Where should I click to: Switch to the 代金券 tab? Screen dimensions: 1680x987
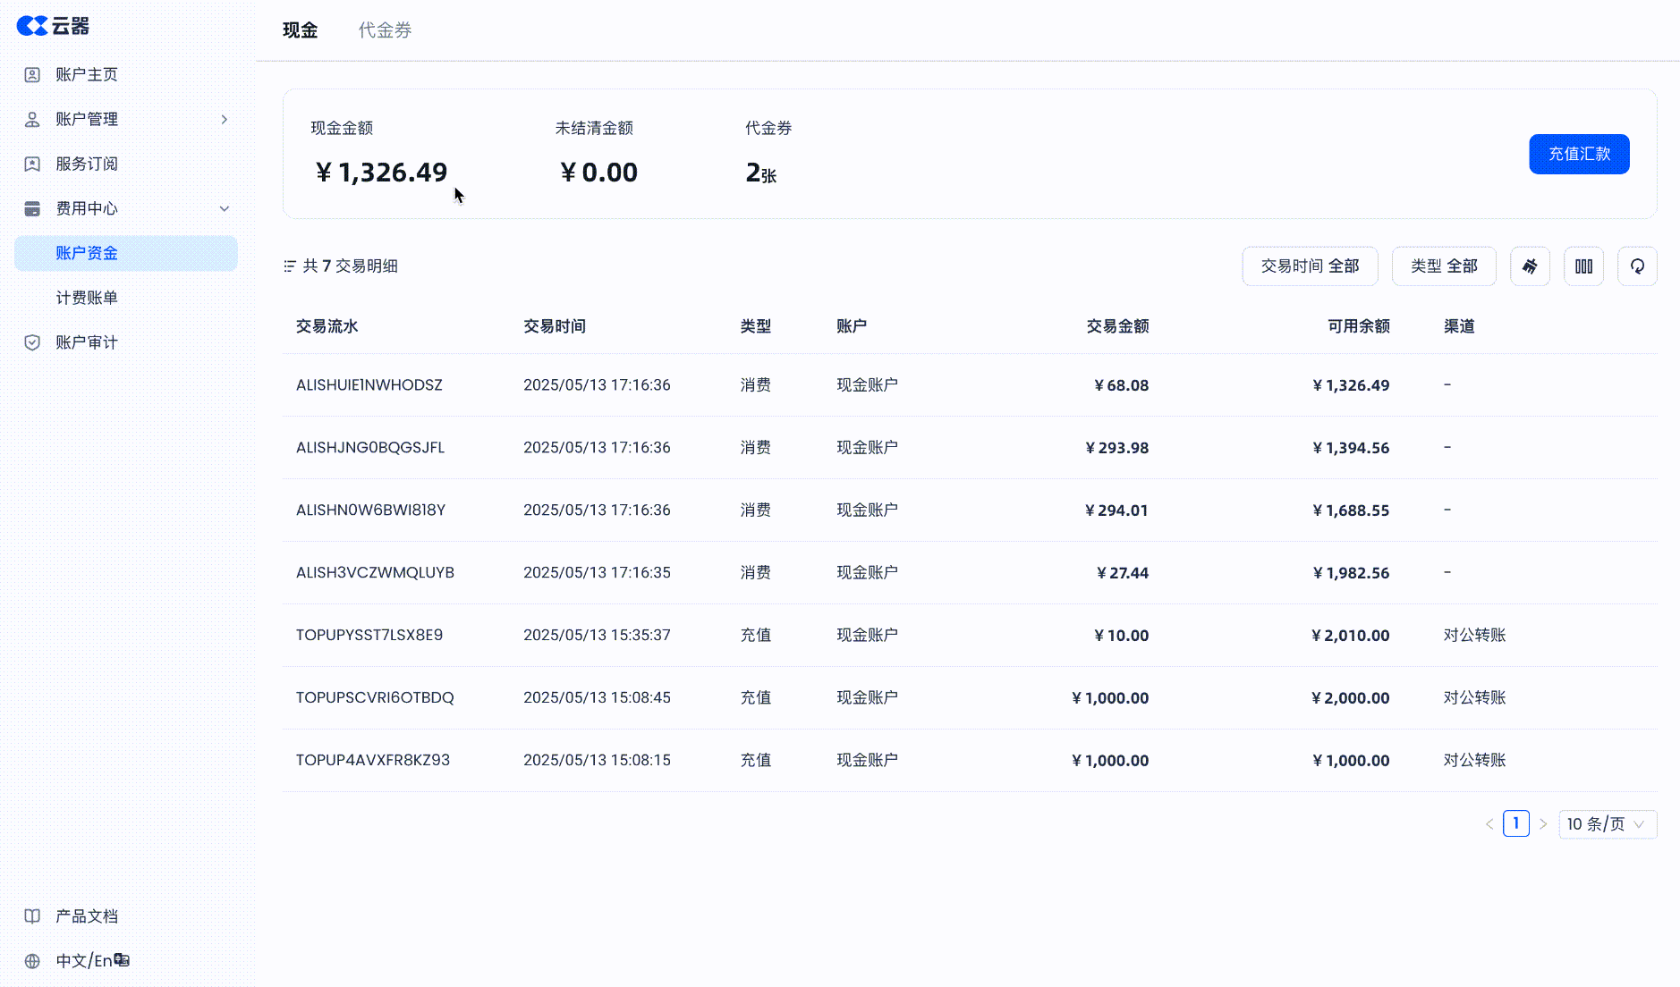pyautogui.click(x=385, y=30)
